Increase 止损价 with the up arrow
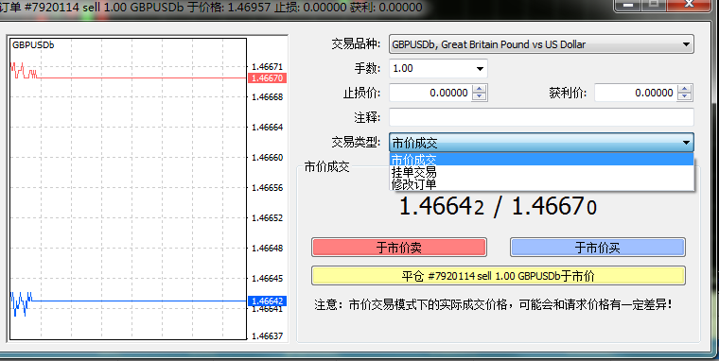Viewport: 719px width, 361px height. tap(480, 89)
